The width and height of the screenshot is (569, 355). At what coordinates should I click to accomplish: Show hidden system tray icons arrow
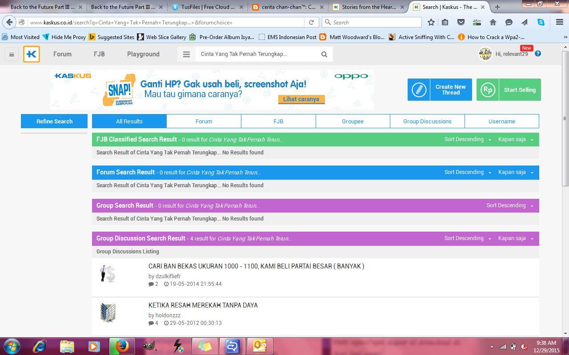pos(492,347)
